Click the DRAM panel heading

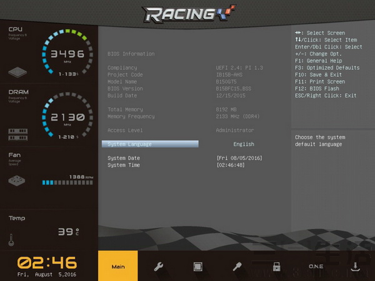(x=19, y=92)
